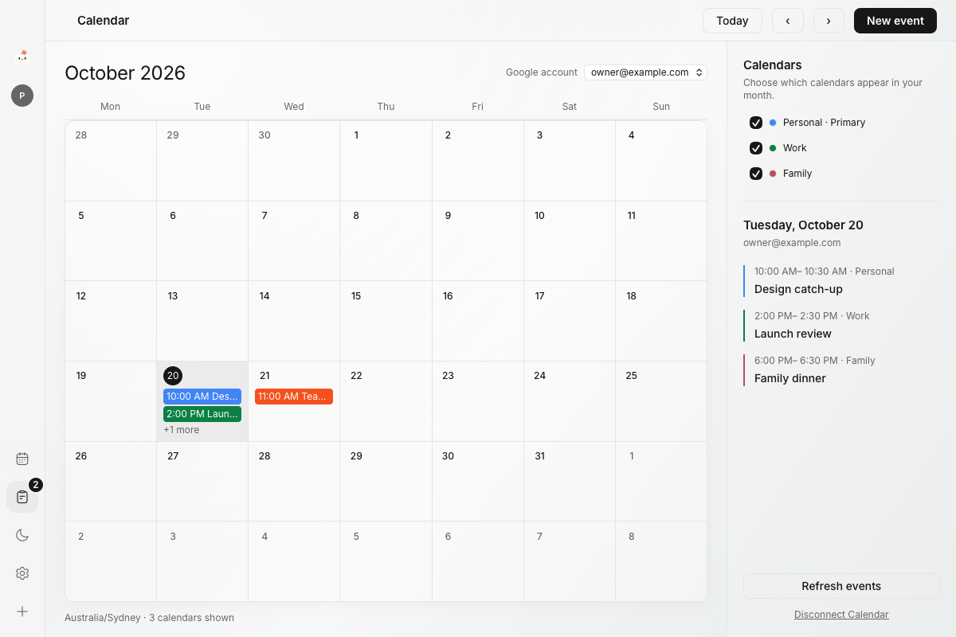956x637 pixels.
Task: Uncheck the Family calendar checkbox
Action: click(756, 174)
